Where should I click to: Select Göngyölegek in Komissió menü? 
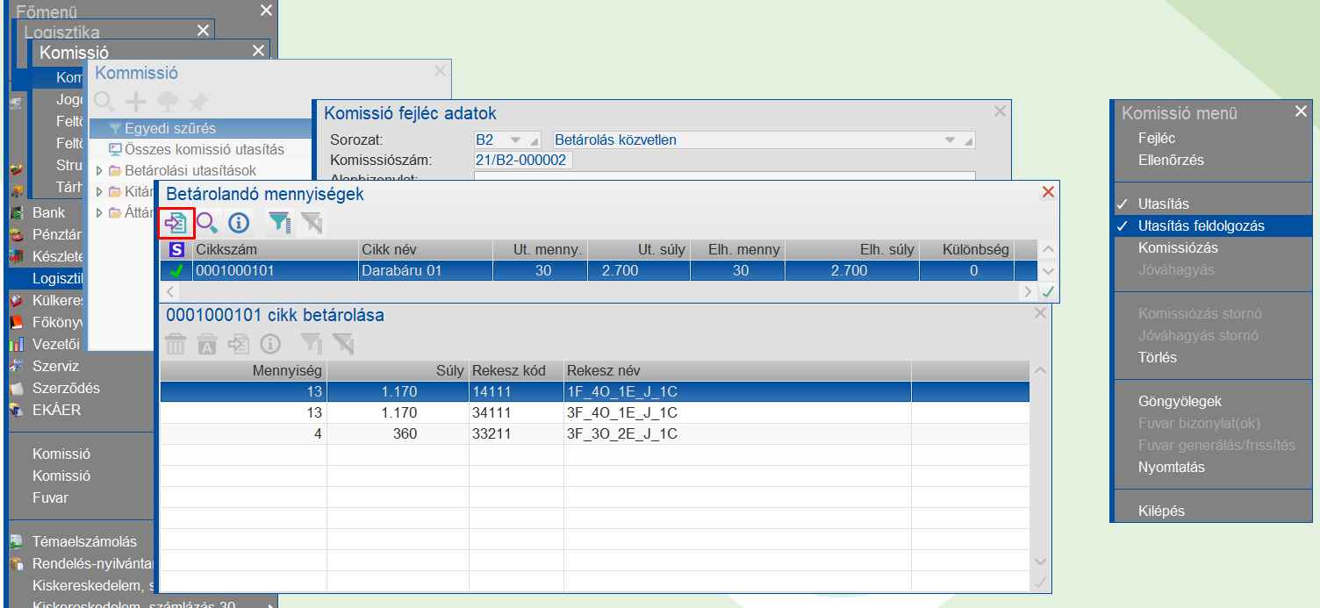click(1180, 401)
